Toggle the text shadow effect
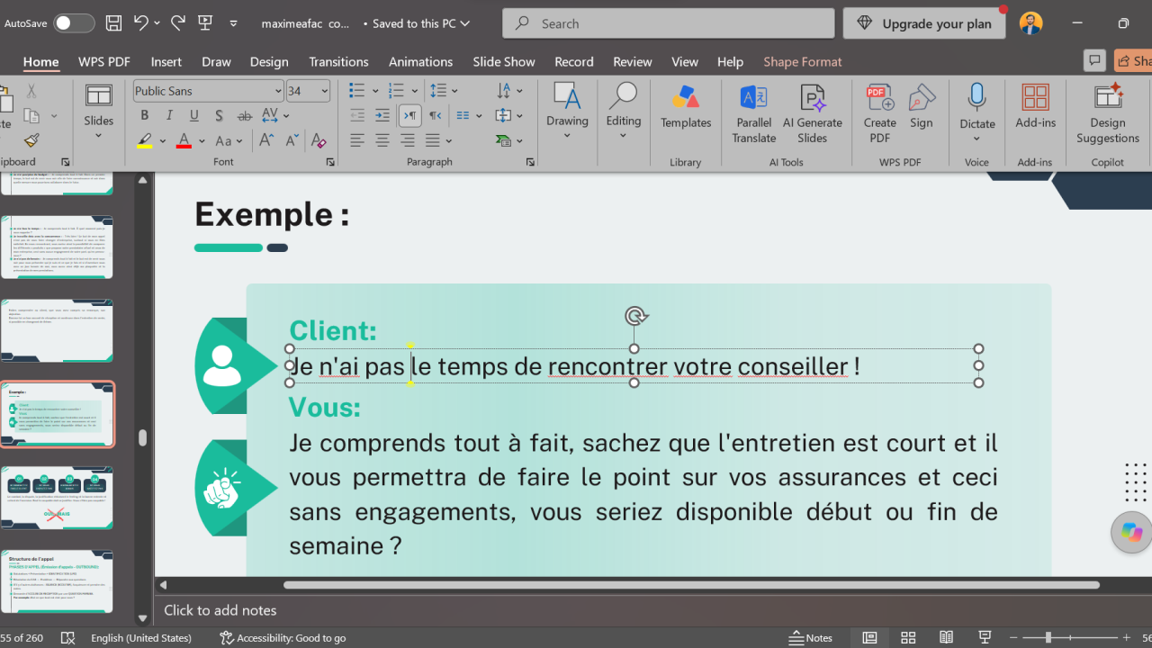 pyautogui.click(x=220, y=115)
